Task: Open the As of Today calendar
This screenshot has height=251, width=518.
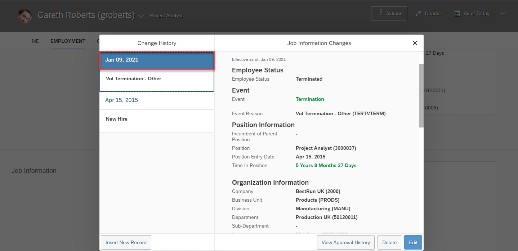Action: (472, 13)
